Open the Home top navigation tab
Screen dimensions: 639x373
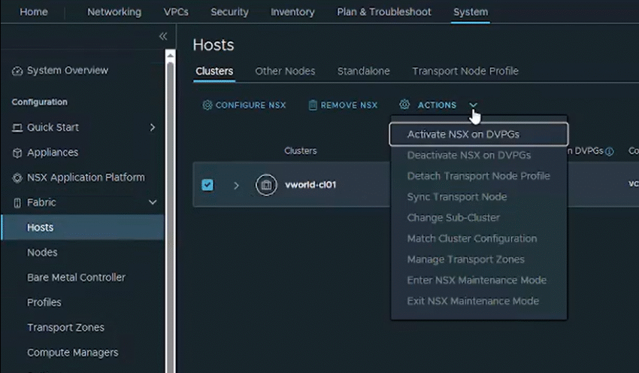(x=34, y=12)
